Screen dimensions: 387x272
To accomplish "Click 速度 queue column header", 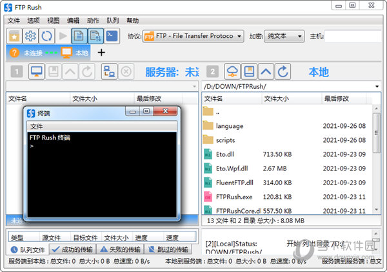I will coord(179,237).
